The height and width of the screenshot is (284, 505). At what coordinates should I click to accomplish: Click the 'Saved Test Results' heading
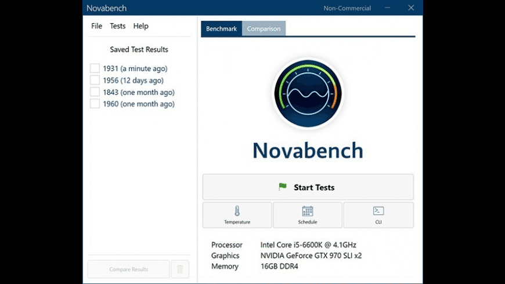tap(139, 49)
